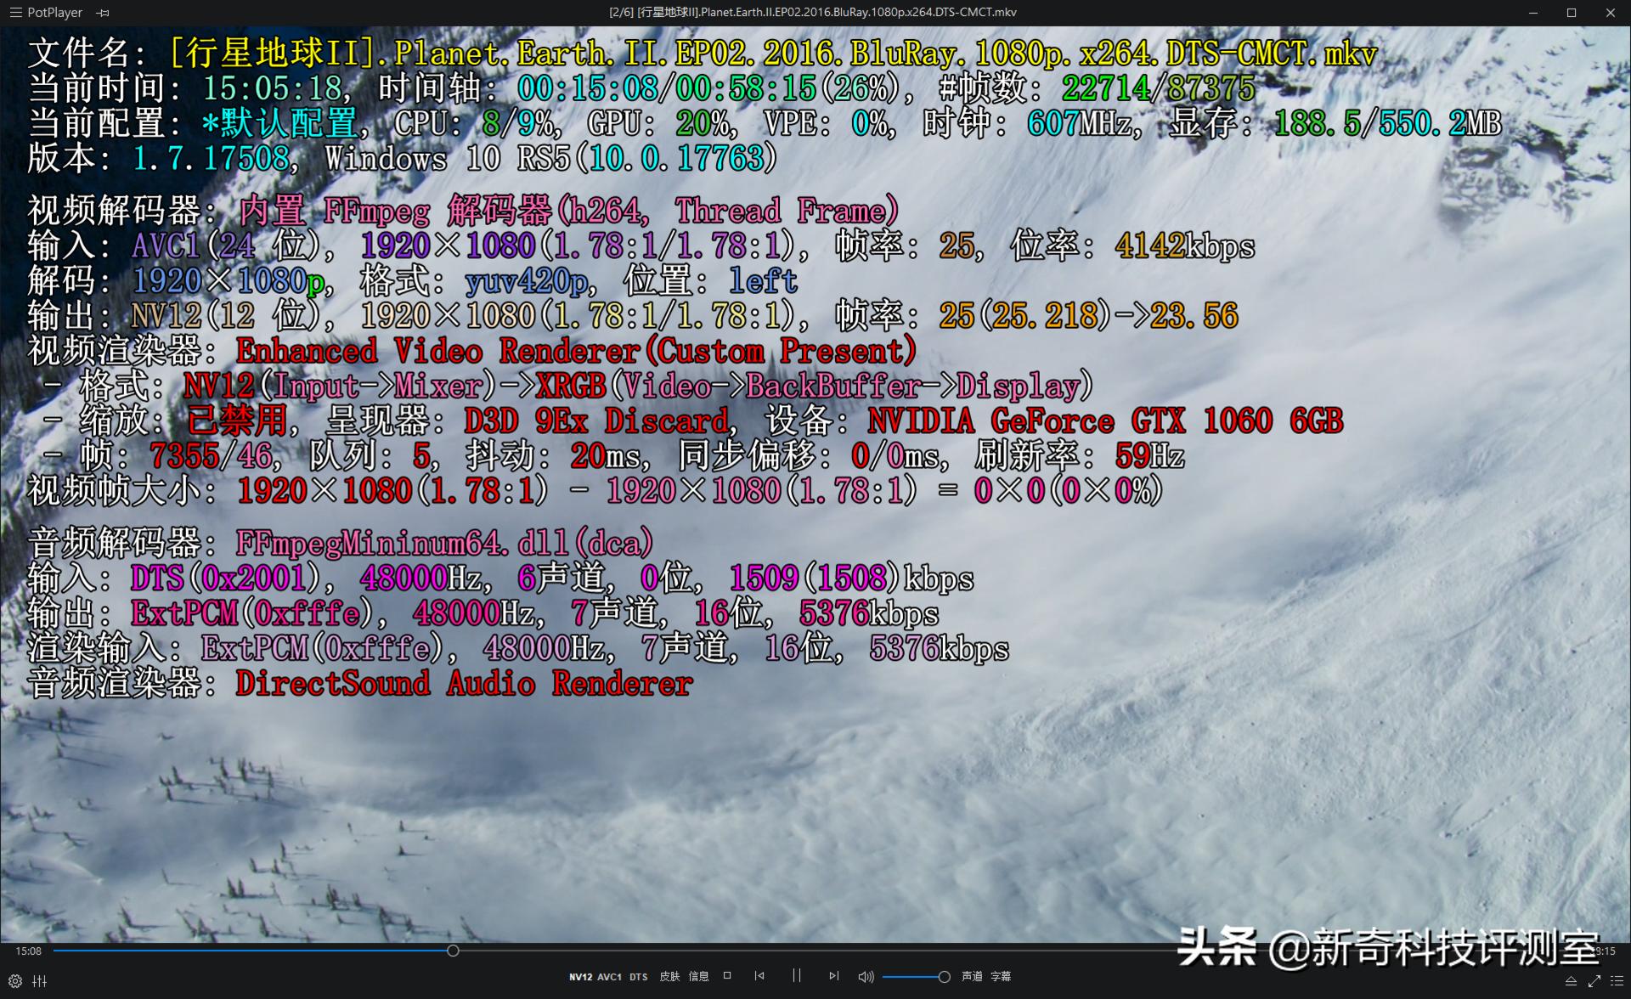Image resolution: width=1631 pixels, height=999 pixels.
Task: Open the playlist via the list icon
Action: (1617, 979)
